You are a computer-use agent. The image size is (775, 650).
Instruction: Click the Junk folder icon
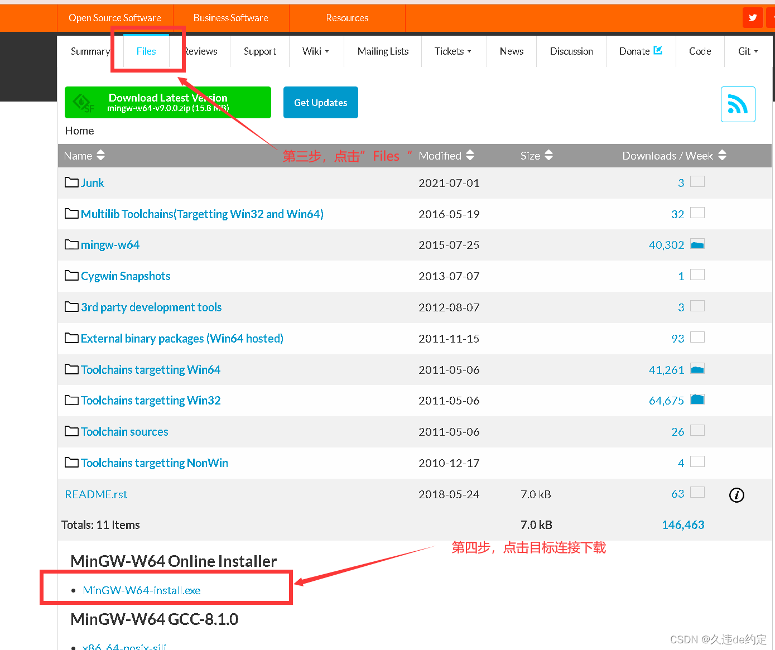(71, 182)
